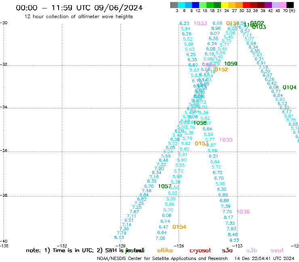Click the purple swatch in the legend
299x262 pixels.
(268, 5)
